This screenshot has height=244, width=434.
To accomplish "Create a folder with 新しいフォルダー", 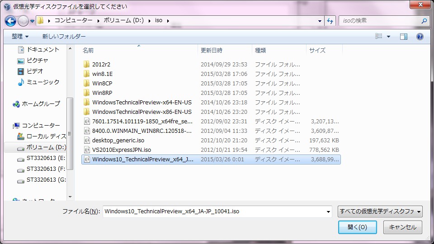I will tap(64, 36).
